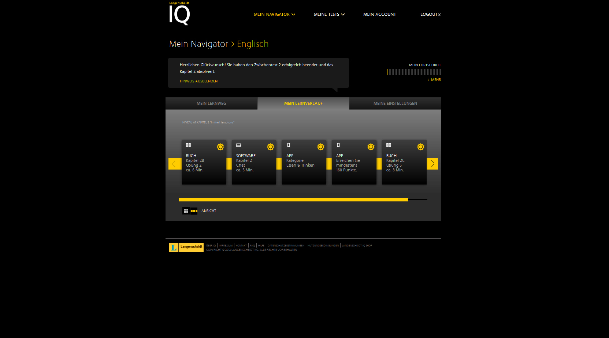Screen dimensions: 609x338
Task: Click the Langenscheidt footer logo
Action: point(186,248)
